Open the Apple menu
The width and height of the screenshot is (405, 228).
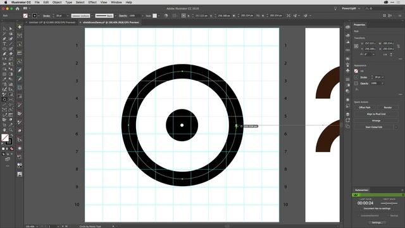(x=6, y=2)
